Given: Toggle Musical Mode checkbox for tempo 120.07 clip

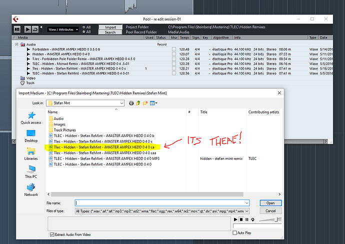Looking at the screenshot, I should tap(174, 54).
